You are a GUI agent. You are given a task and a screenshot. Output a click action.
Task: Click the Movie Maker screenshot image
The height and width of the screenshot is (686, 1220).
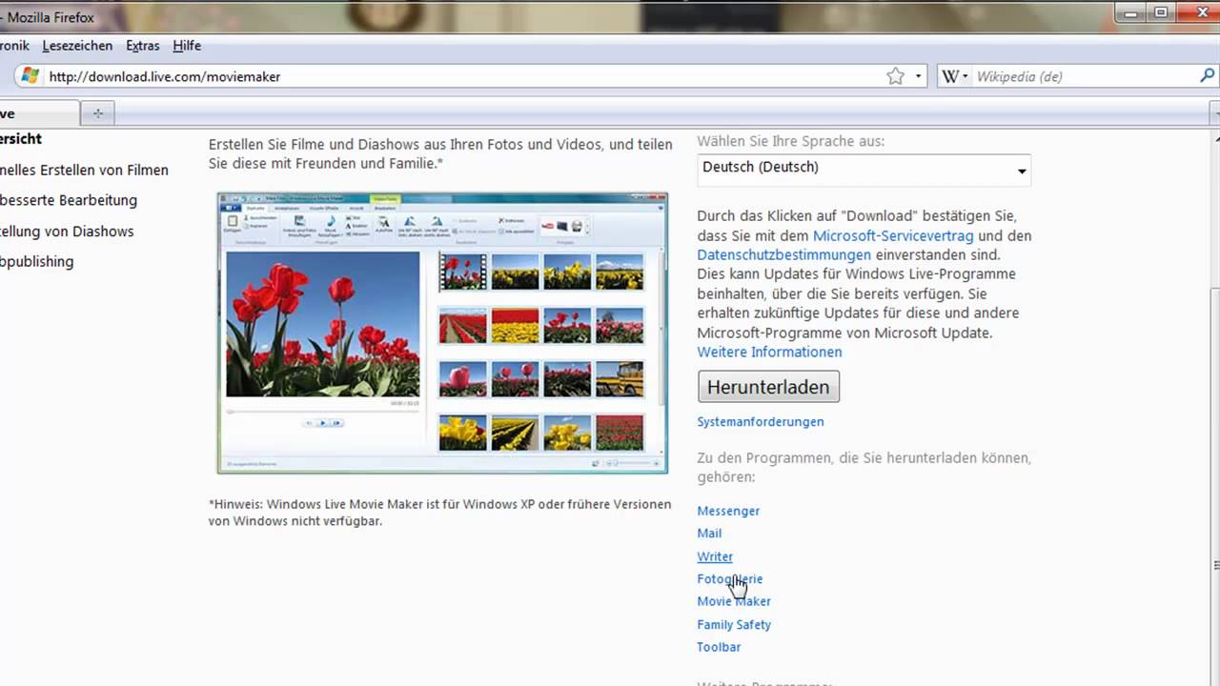tap(442, 333)
